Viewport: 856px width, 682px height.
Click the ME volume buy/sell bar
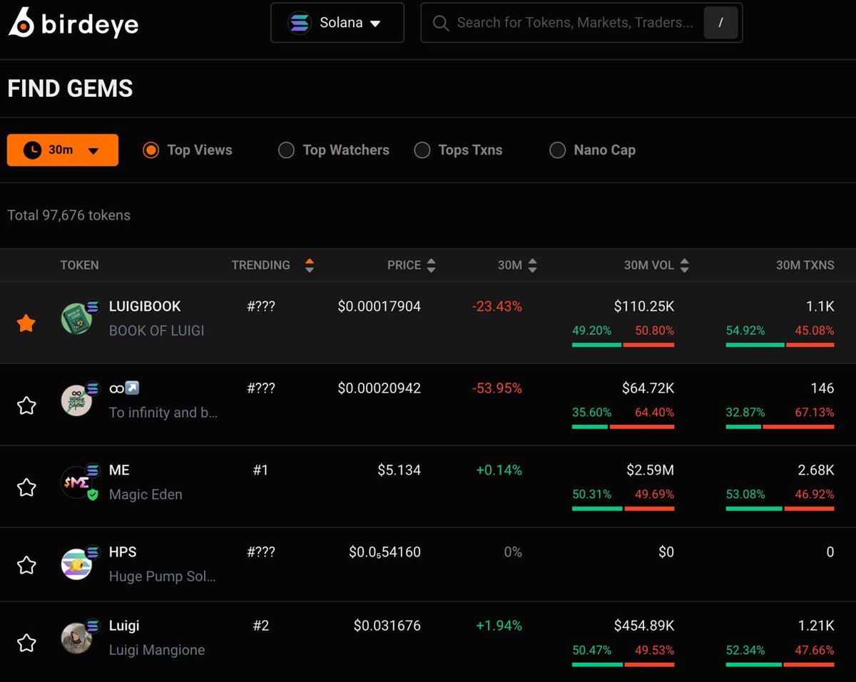623,509
